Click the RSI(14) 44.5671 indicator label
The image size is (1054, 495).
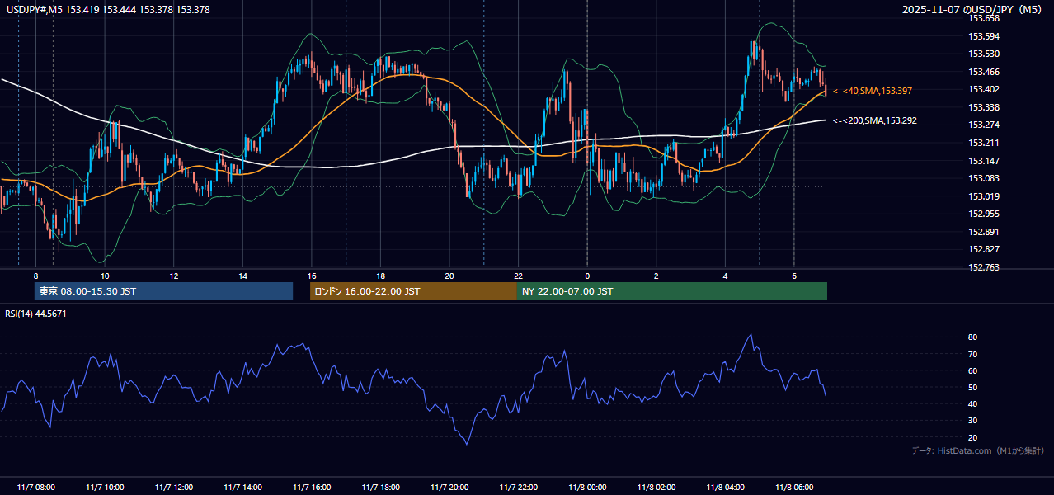coord(35,313)
